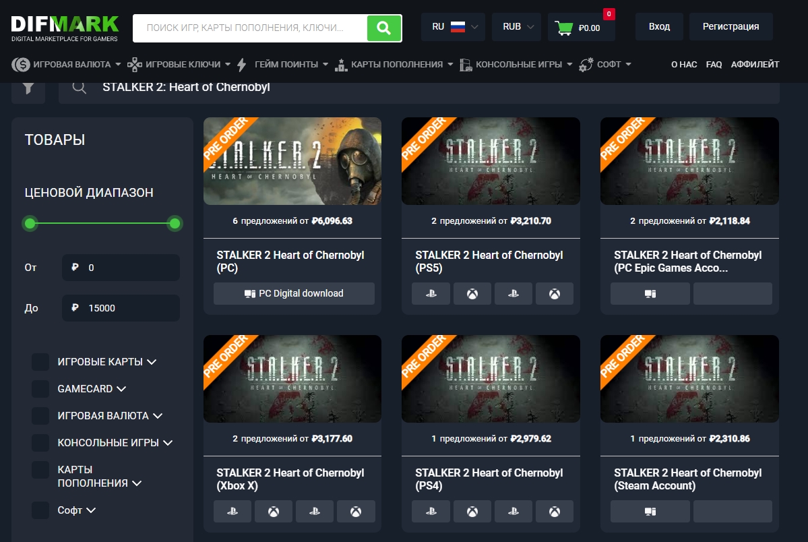
Task: Click PC icon on Epic Games Account card
Action: click(650, 293)
